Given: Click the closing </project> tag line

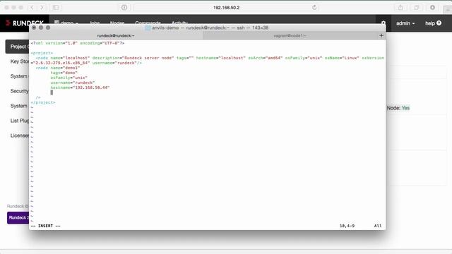Looking at the screenshot, I should 43,102.
